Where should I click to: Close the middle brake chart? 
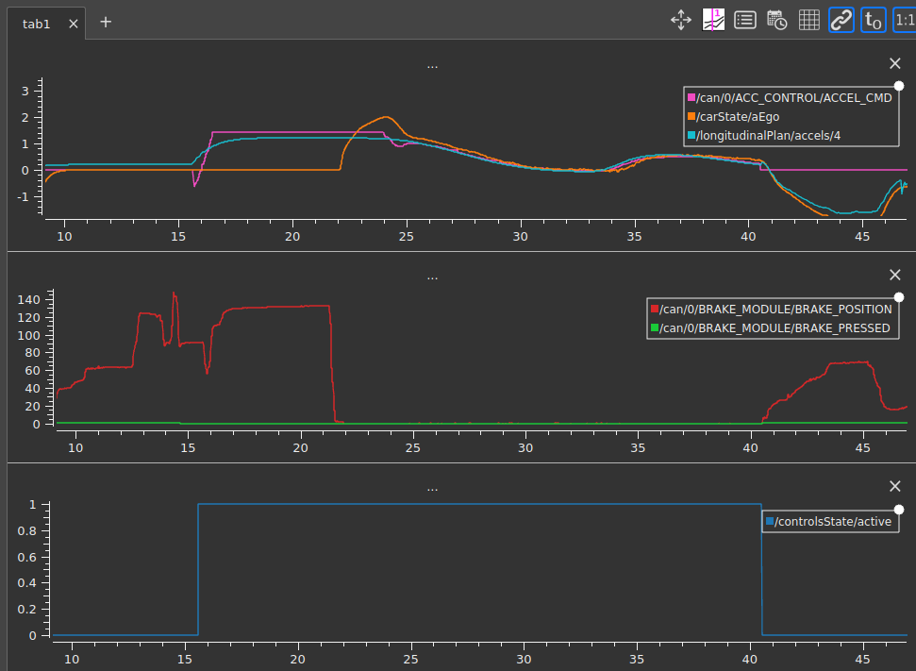point(894,275)
